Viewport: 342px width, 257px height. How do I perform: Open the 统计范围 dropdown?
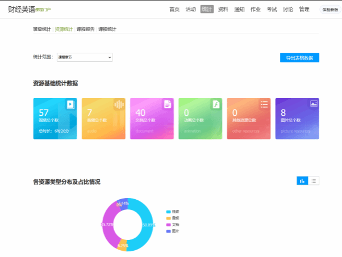[x=85, y=57]
